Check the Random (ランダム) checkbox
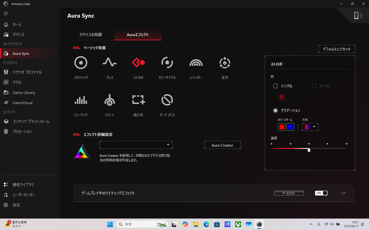This screenshot has height=230, width=369. (314, 86)
